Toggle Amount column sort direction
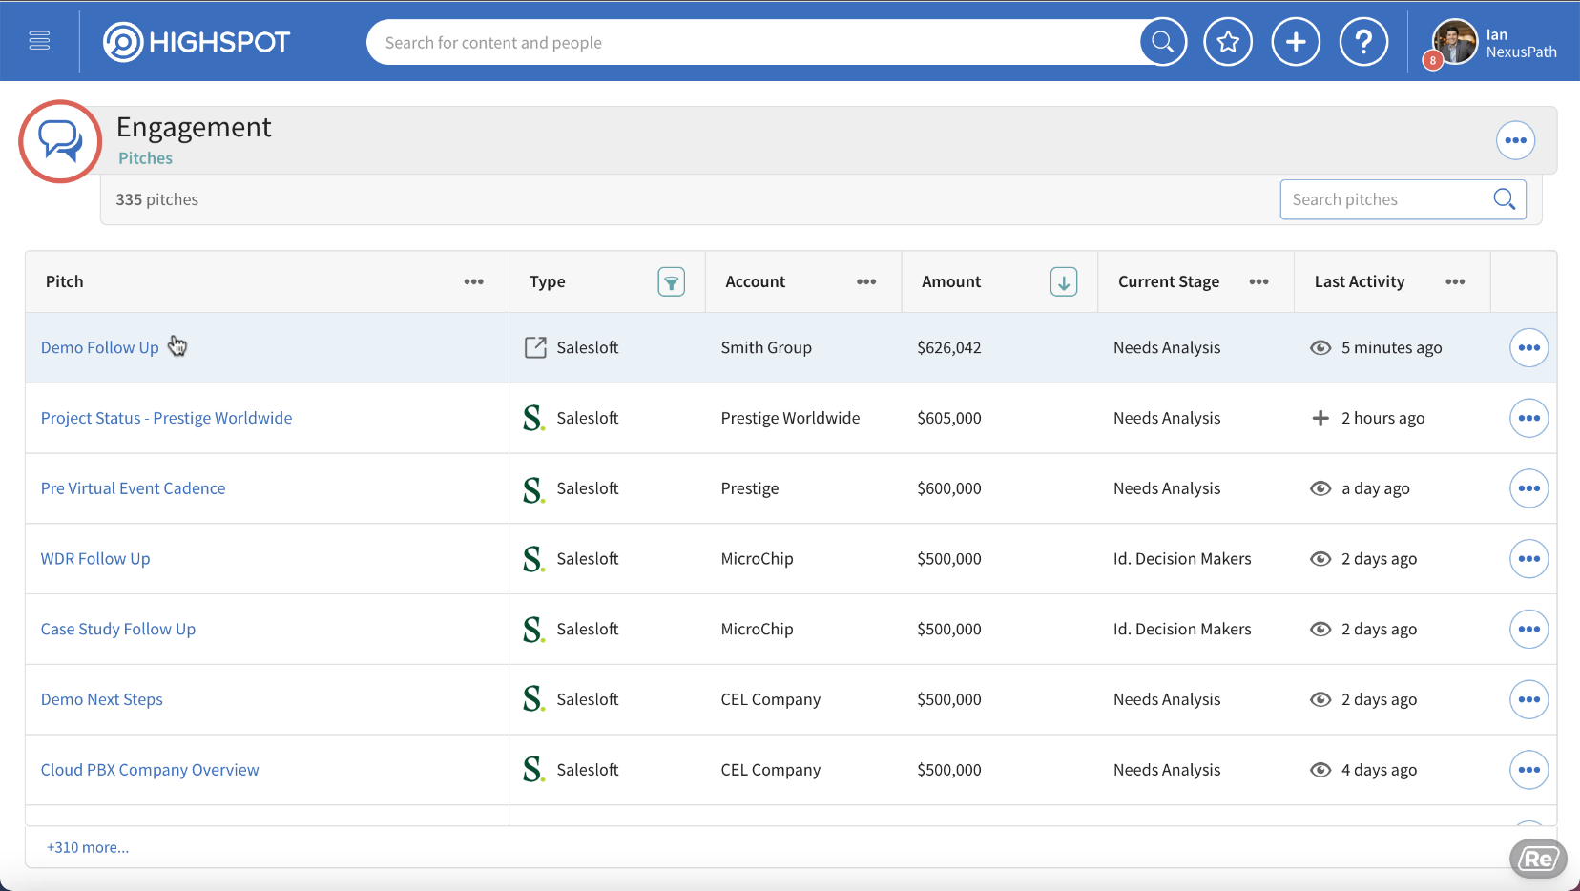The image size is (1580, 891). coord(1063,282)
